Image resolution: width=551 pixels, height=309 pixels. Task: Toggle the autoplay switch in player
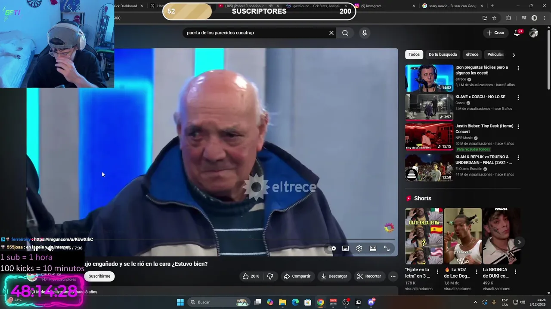coord(332,248)
